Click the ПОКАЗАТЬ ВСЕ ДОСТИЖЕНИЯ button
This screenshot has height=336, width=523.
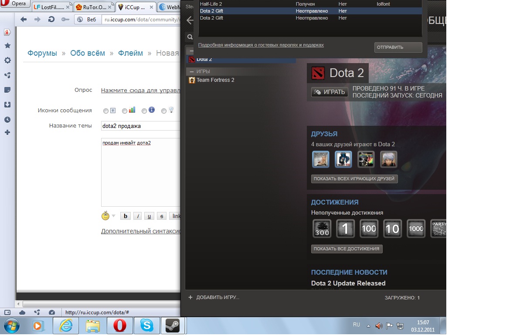coord(347,249)
